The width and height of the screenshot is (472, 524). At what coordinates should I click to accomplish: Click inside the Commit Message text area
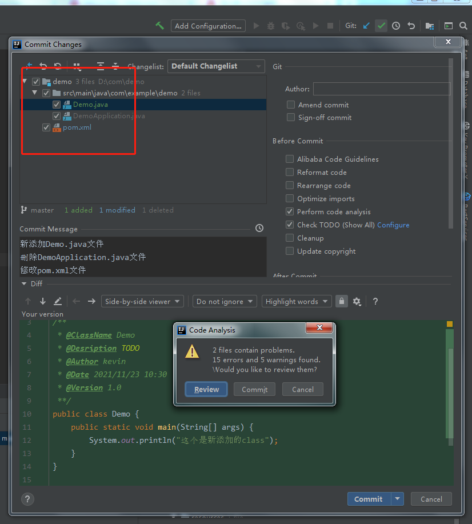(x=143, y=257)
